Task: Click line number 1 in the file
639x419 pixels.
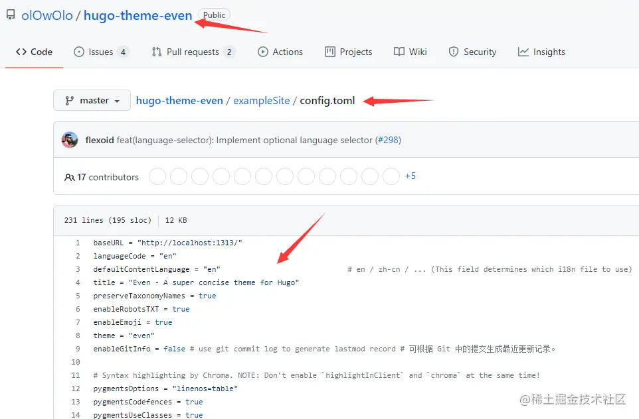Action: (x=78, y=243)
